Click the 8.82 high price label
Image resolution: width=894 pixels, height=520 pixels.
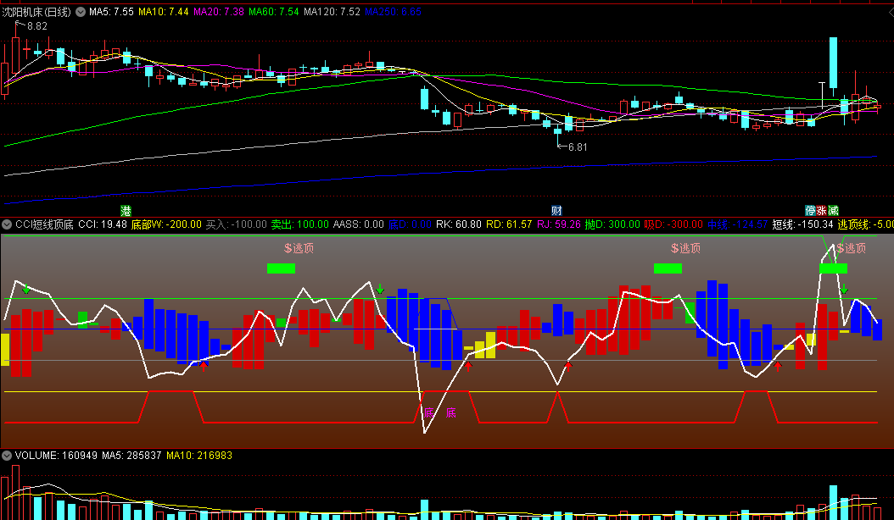(x=37, y=26)
